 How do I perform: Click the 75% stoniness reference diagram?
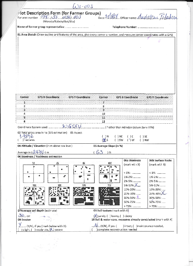[x=109, y=196]
